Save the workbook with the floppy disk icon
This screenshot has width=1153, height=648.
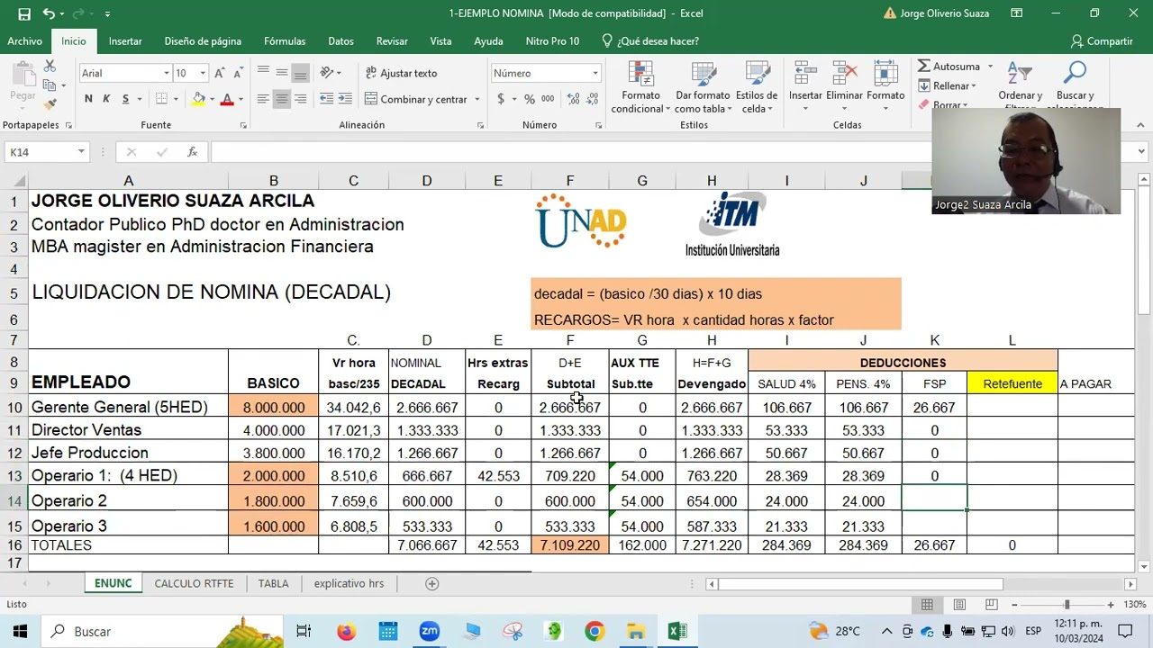[x=24, y=13]
